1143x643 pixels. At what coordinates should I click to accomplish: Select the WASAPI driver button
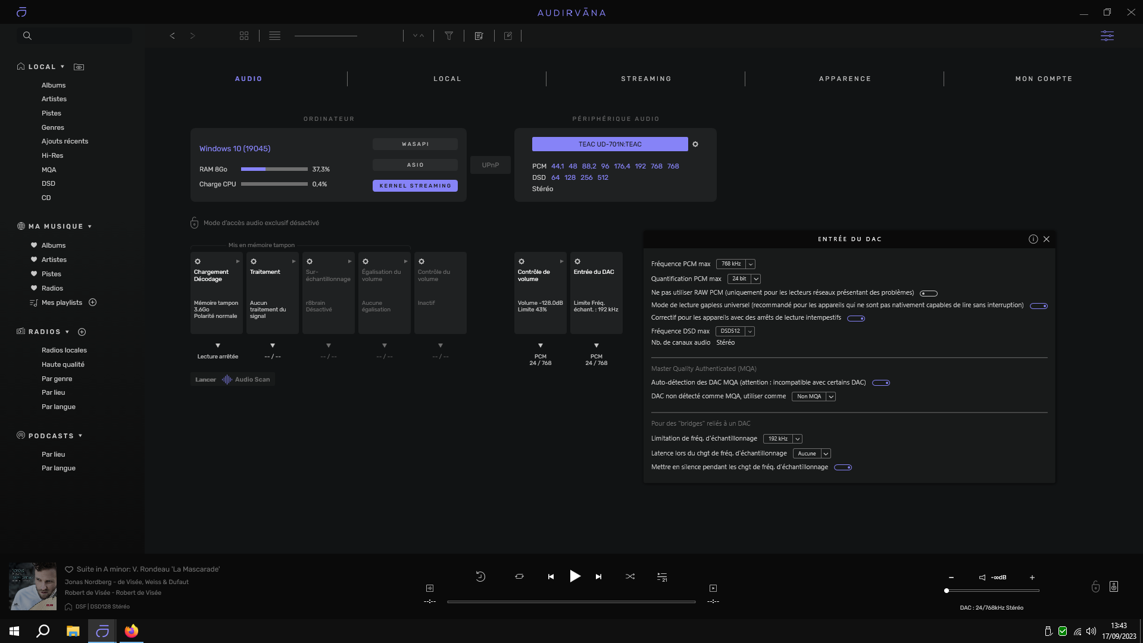tap(415, 144)
